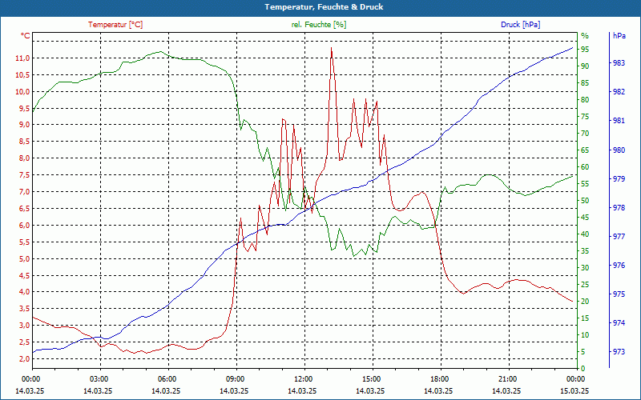Click the blue "hPa" axis unit label

point(619,35)
